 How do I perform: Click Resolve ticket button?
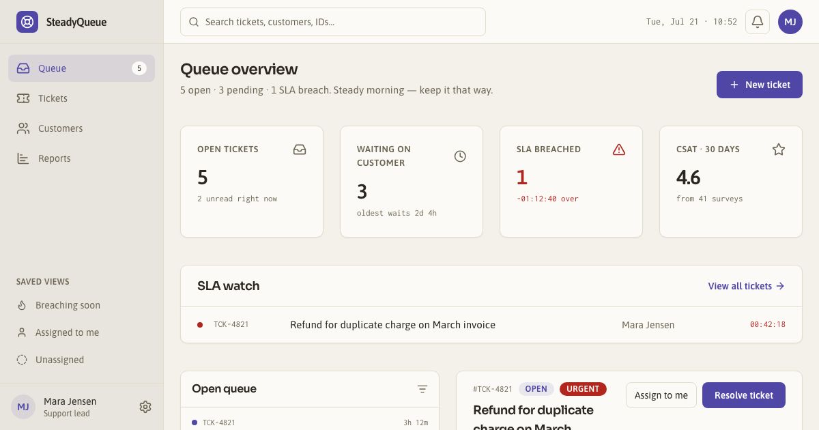tap(744, 395)
